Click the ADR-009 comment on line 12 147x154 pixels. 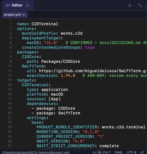[x=115, y=76]
